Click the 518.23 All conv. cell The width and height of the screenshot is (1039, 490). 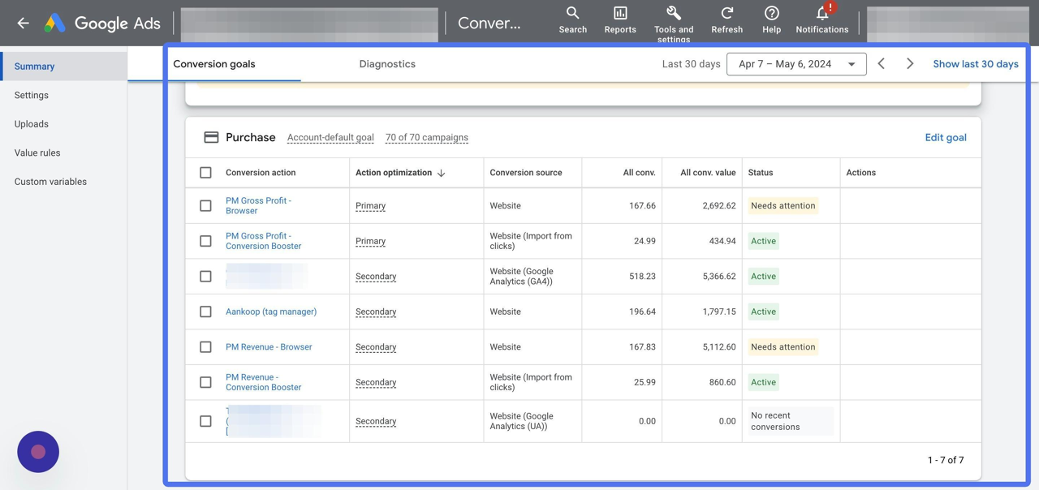pos(642,277)
